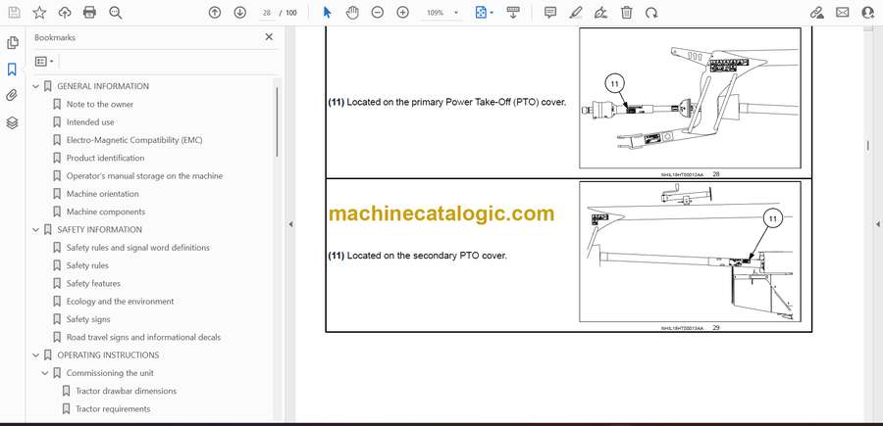This screenshot has height=426, width=883.
Task: Toggle the bookmarks panel icon
Action: (12, 70)
